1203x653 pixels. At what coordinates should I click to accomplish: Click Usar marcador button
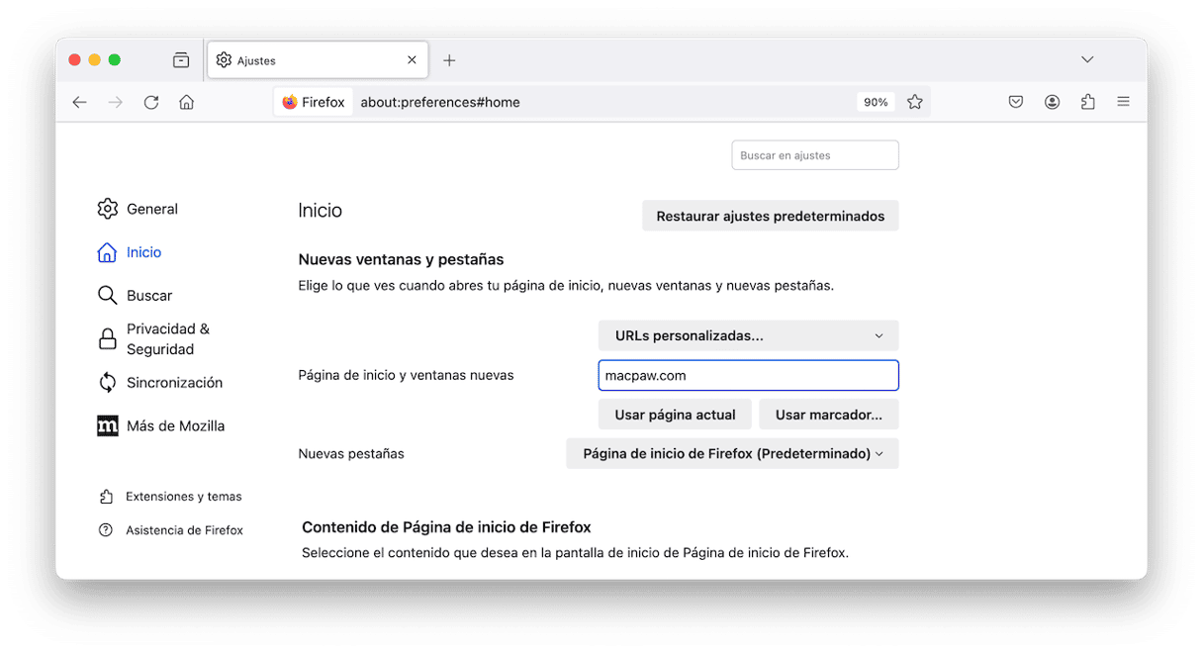click(829, 415)
